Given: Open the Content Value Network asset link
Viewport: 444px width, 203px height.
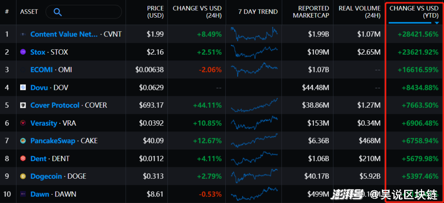Looking at the screenshot, I should 64,34.
